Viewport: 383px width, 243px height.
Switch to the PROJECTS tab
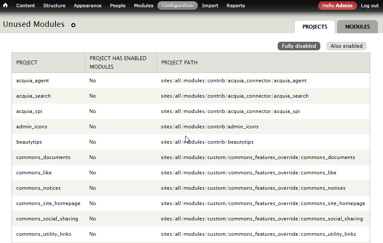pos(315,26)
